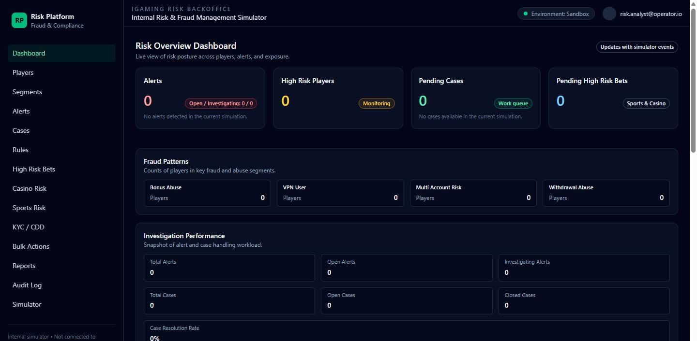Click the Alerts card title

[x=153, y=81]
